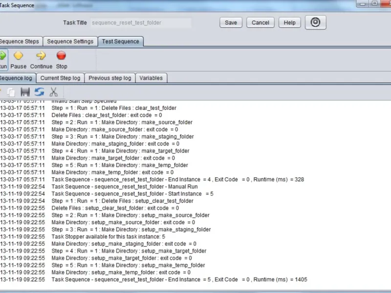Image resolution: width=391 pixels, height=293 pixels.
Task: Select 'Step = 4 ... setup_make_target_folder' log line
Action: pos(129,251)
